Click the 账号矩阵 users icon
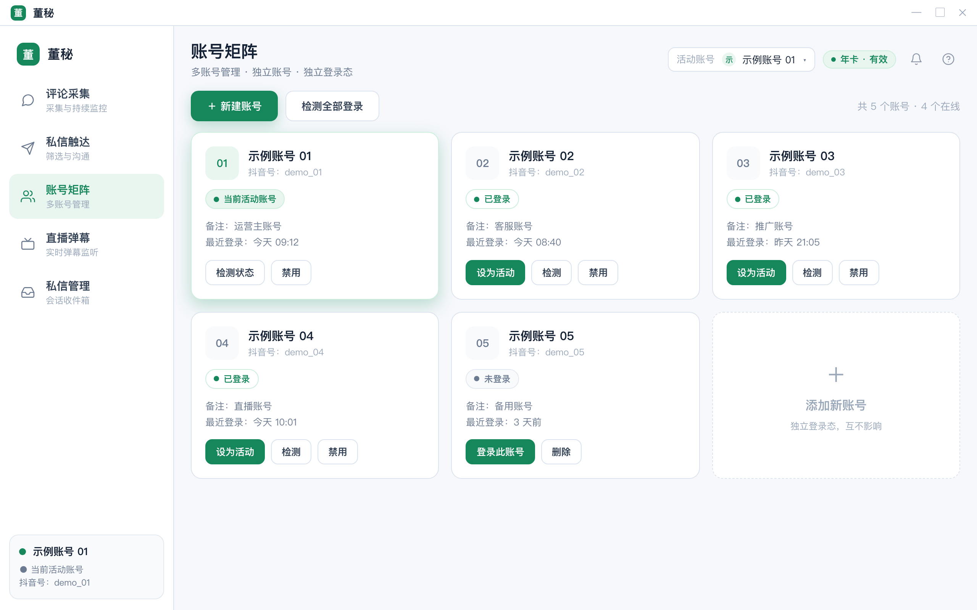The image size is (977, 610). [27, 196]
